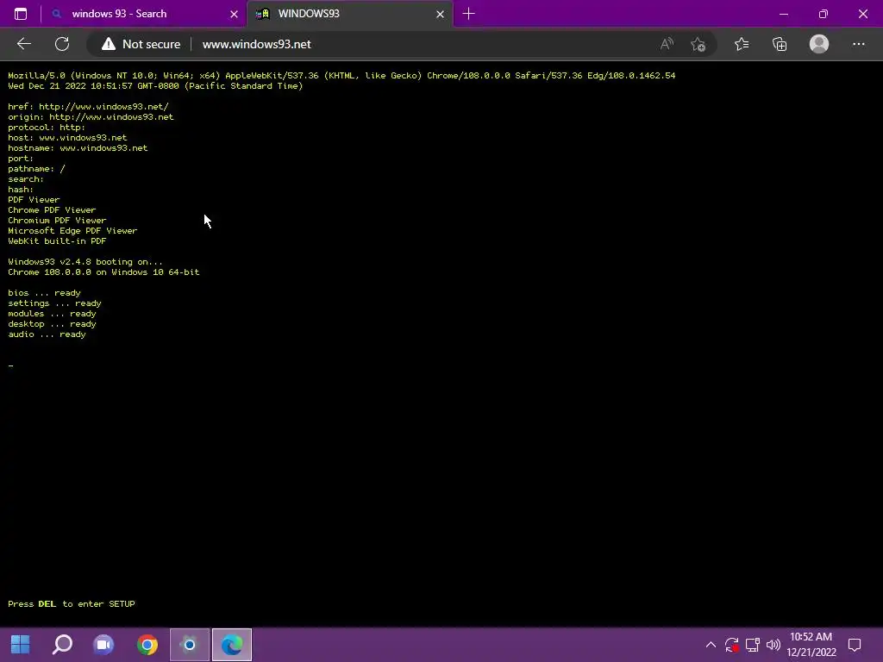883x662 pixels.
Task: Activate the Read aloud icon
Action: 667,44
